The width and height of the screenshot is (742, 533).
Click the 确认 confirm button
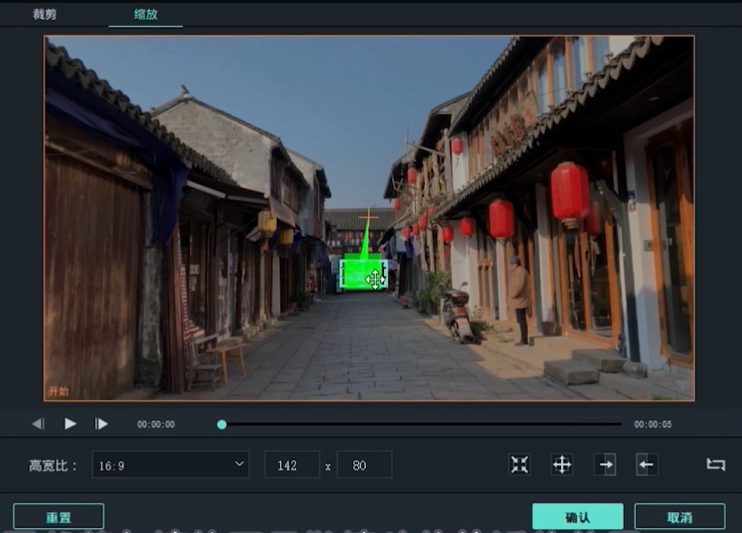577,516
